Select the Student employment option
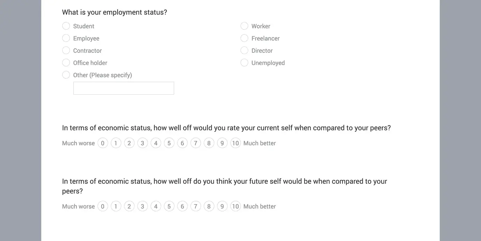Image resolution: width=481 pixels, height=241 pixels. 66,26
